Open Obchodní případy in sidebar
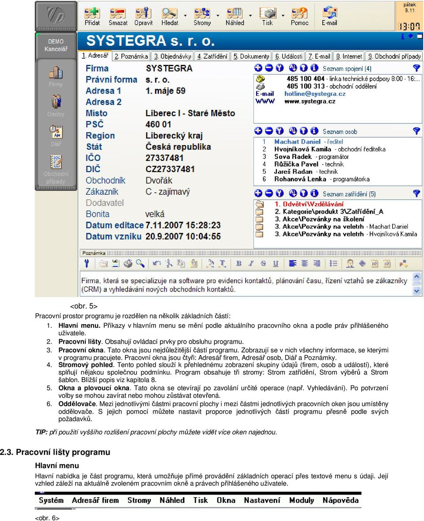This screenshot has height=521, width=424. point(56,169)
